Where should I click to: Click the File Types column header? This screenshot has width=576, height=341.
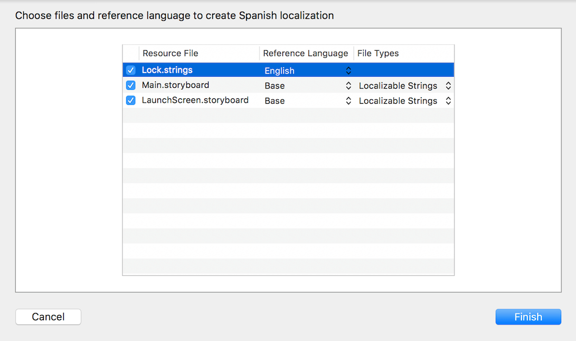378,53
